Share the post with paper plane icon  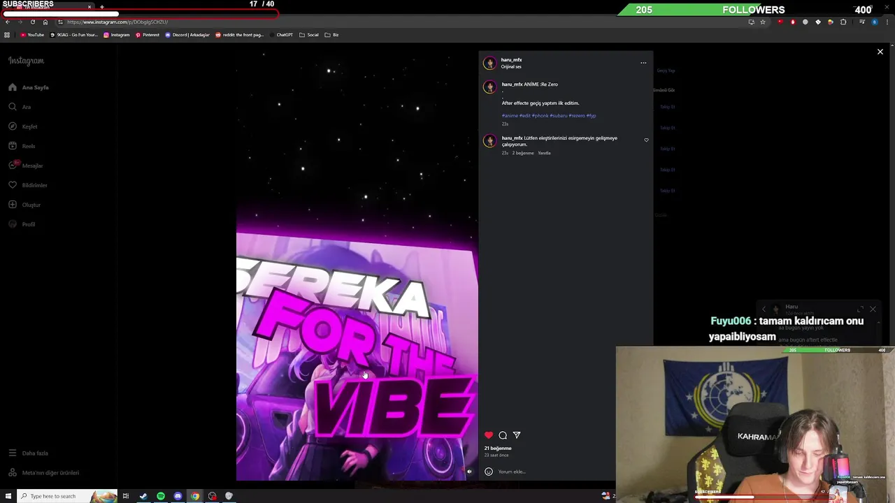tap(517, 435)
